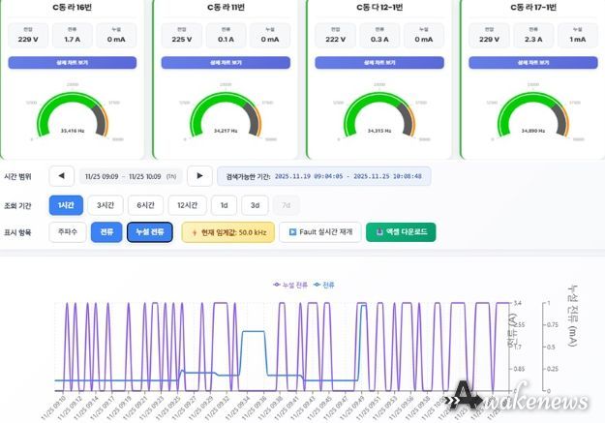Open detailed chart for C동 라 16번
605x423 pixels.
coord(75,63)
